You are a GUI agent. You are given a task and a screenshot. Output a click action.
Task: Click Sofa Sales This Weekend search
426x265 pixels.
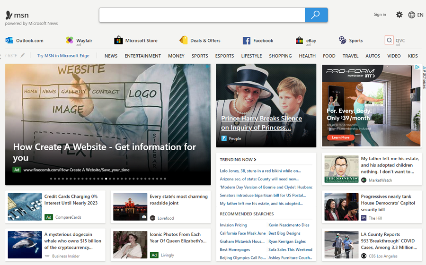coord(290,249)
